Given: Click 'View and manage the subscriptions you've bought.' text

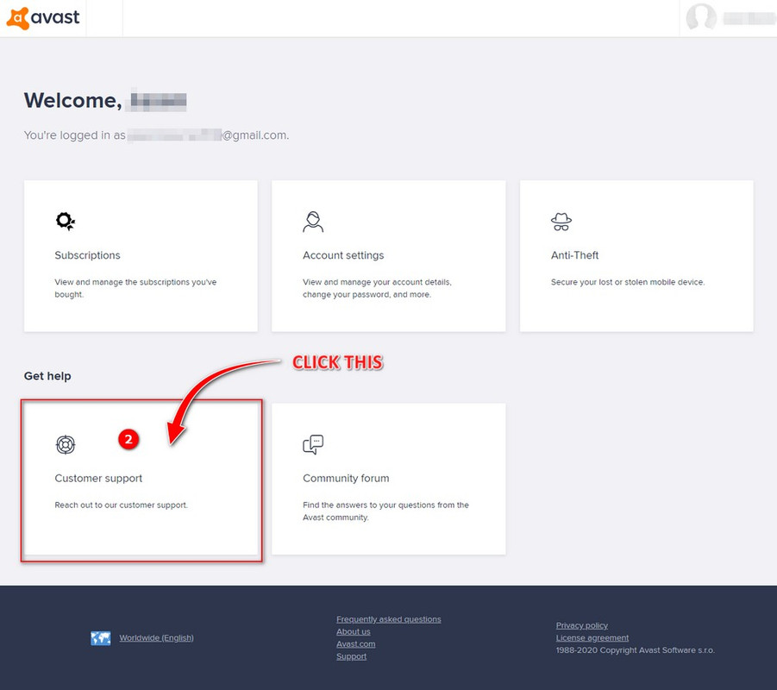Looking at the screenshot, I should click(135, 288).
